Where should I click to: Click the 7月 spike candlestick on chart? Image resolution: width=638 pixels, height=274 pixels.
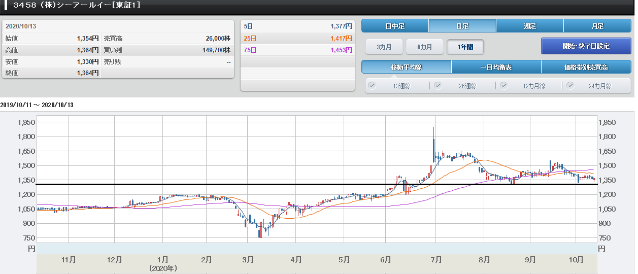433,145
